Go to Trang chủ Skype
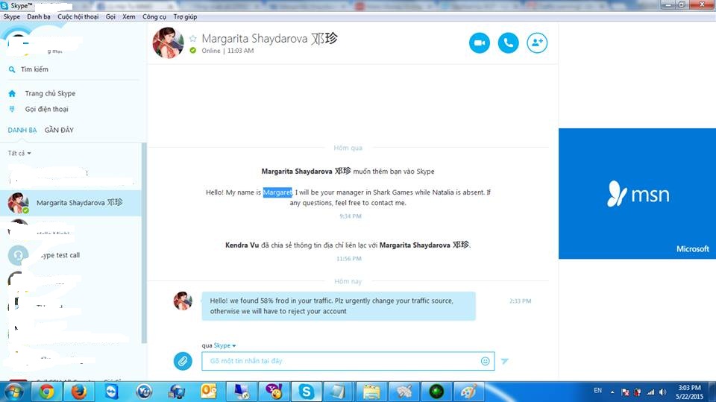 [50, 93]
